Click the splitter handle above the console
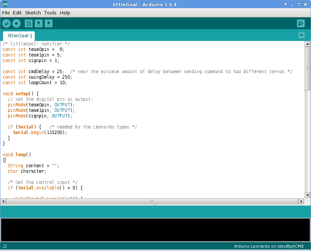This screenshot has height=251, width=311. point(155,205)
